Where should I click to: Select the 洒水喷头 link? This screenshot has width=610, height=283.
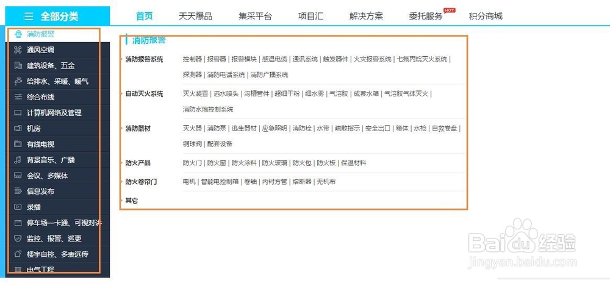click(x=226, y=94)
